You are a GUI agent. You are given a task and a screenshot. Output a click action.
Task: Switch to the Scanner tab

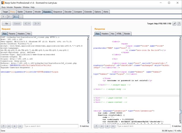tap(29, 12)
